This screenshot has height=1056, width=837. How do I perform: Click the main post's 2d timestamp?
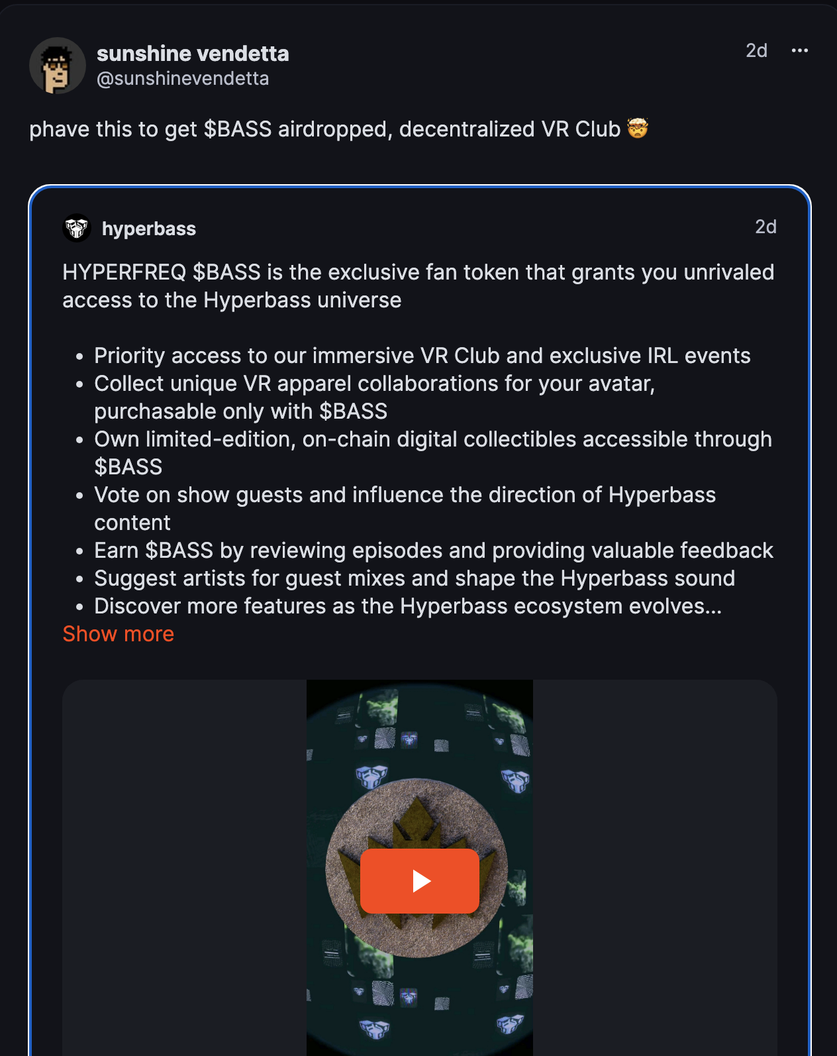coord(756,51)
